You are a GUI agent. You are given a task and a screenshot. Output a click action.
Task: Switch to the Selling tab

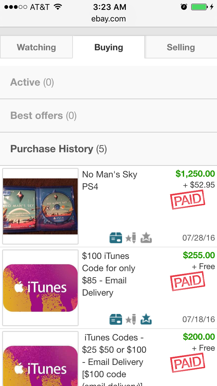point(181,47)
